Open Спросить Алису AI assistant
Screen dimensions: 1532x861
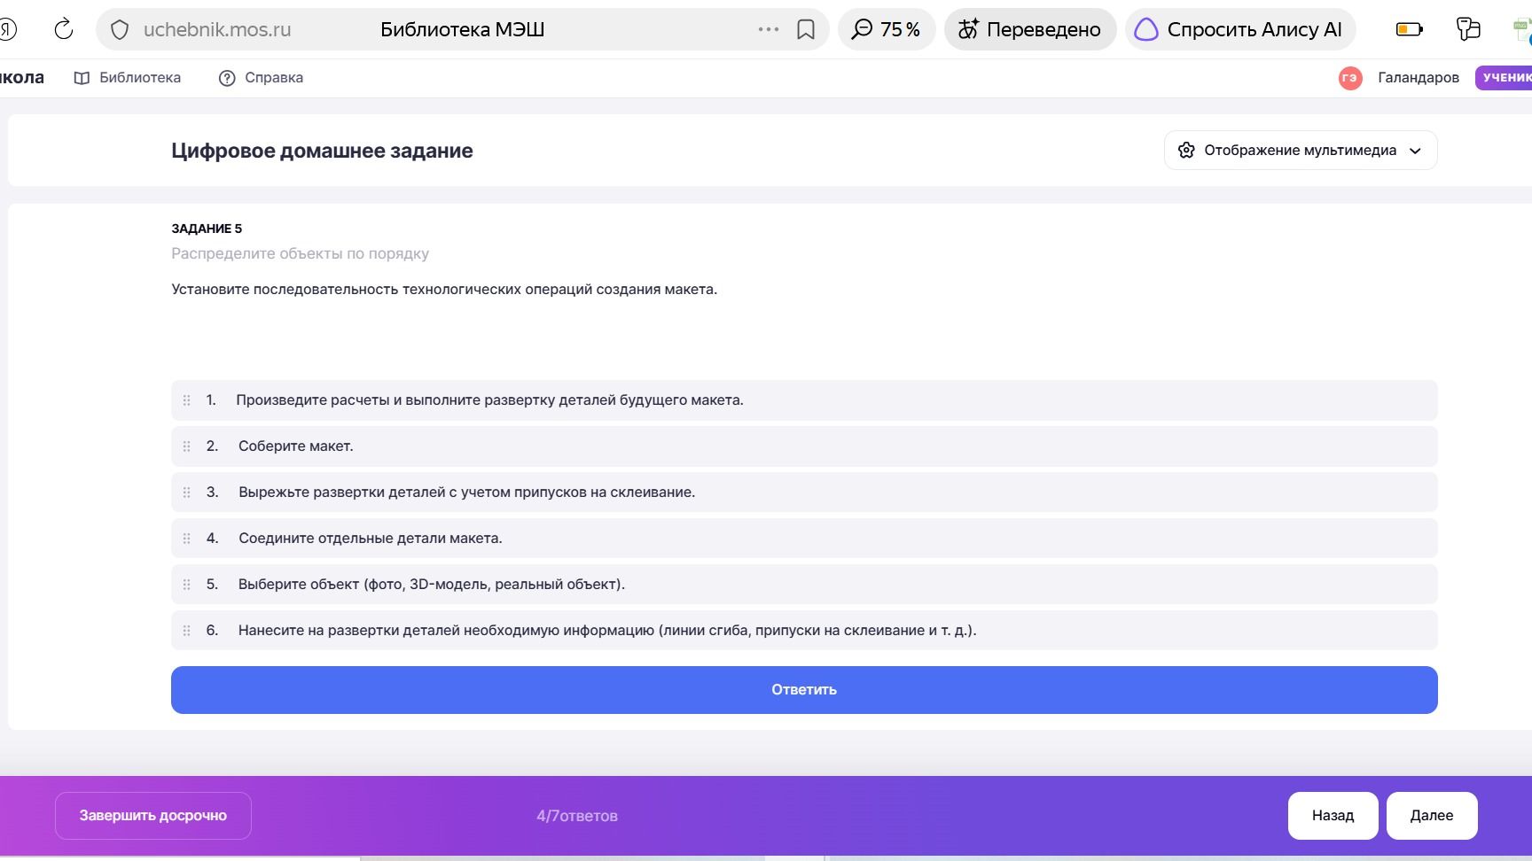tap(1239, 29)
